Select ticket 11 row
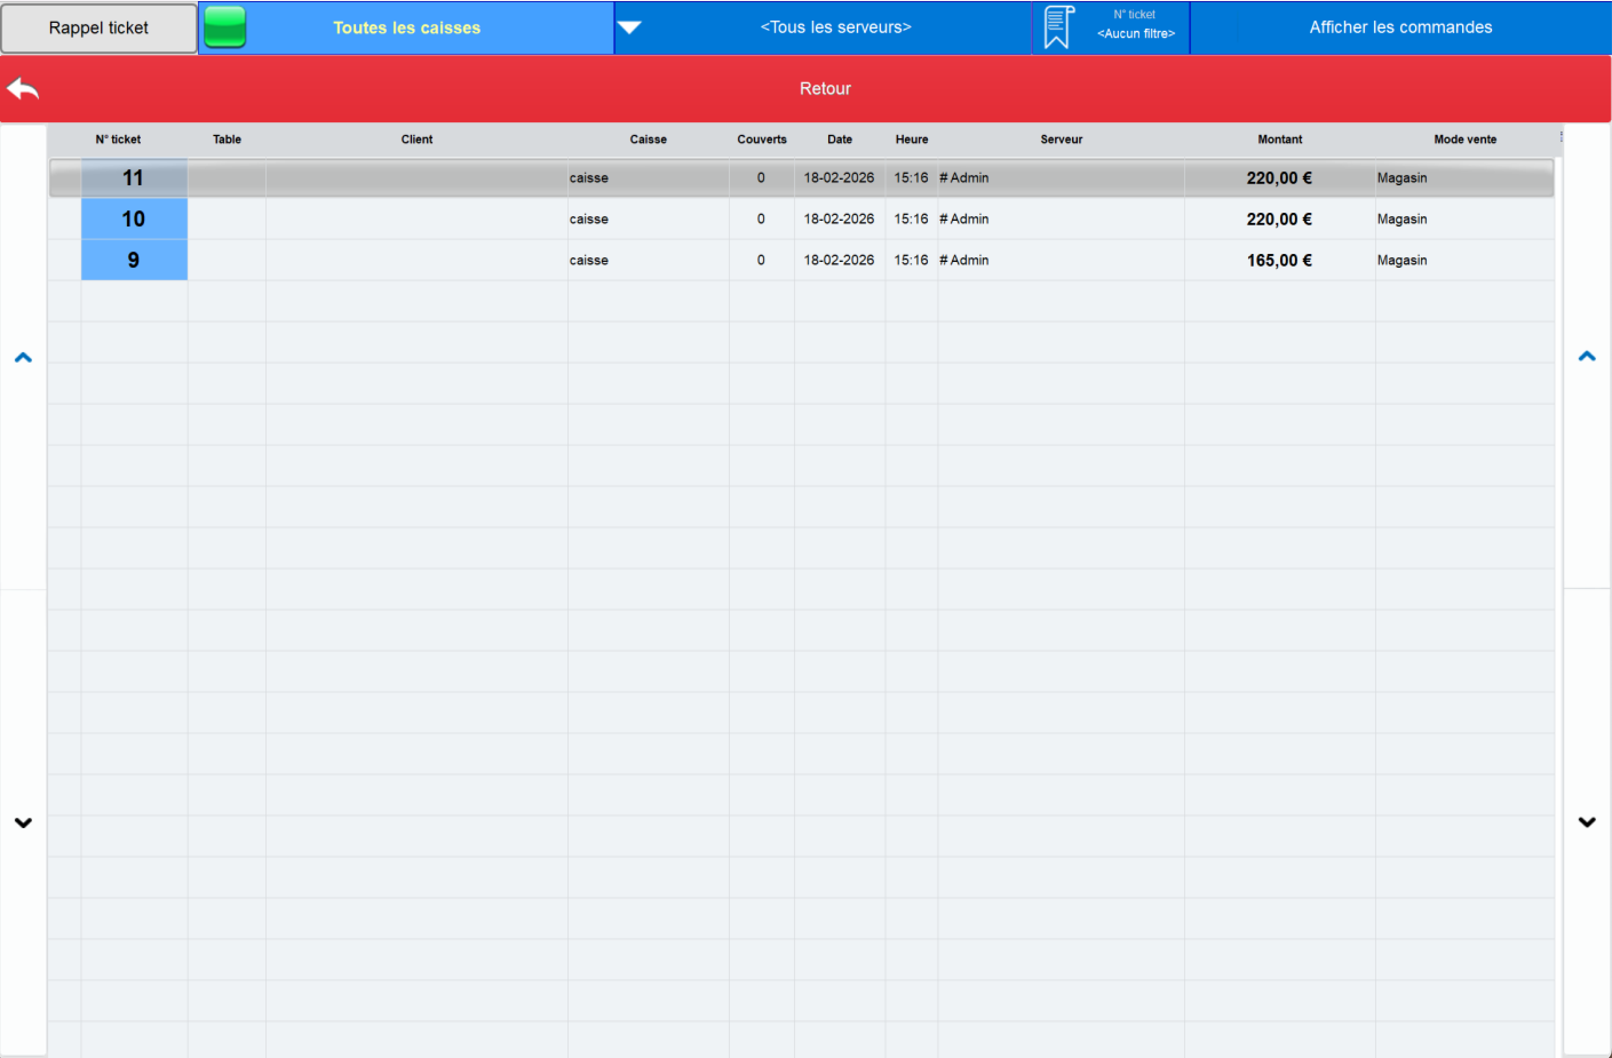 pos(801,177)
